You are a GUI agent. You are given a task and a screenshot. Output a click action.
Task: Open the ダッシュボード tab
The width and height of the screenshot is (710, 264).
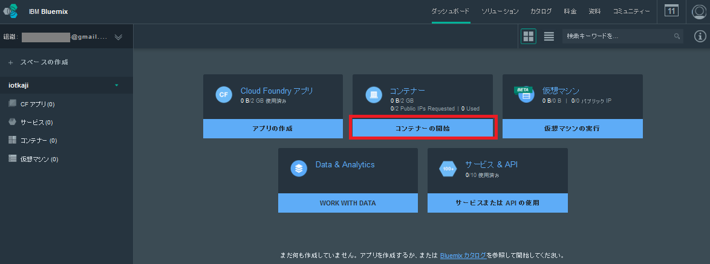tap(451, 11)
